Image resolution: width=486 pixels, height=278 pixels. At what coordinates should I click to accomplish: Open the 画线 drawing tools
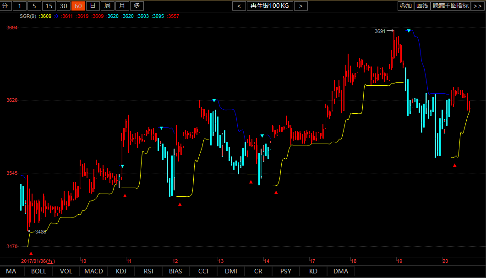422,6
